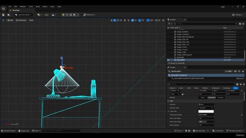Toggle the scale lock ratio icon
Viewport: 246px width, 138px height.
[183, 94]
